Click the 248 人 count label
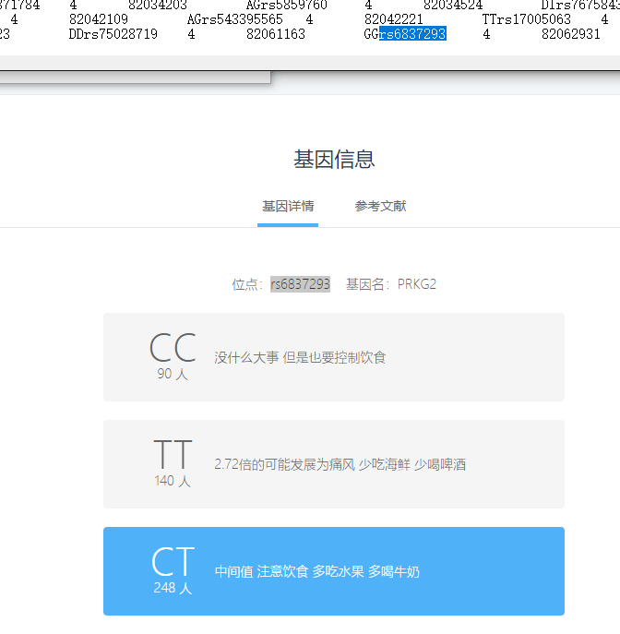This screenshot has height=634, width=620. [x=173, y=588]
